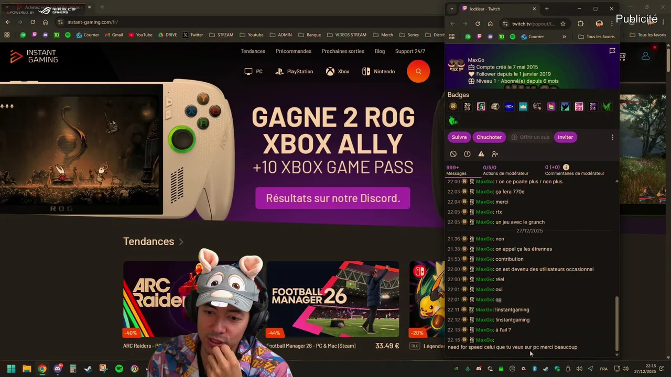The height and width of the screenshot is (377, 671).
Task: Open the VIDEOS STREAM bookmarks folder
Action: (347, 35)
